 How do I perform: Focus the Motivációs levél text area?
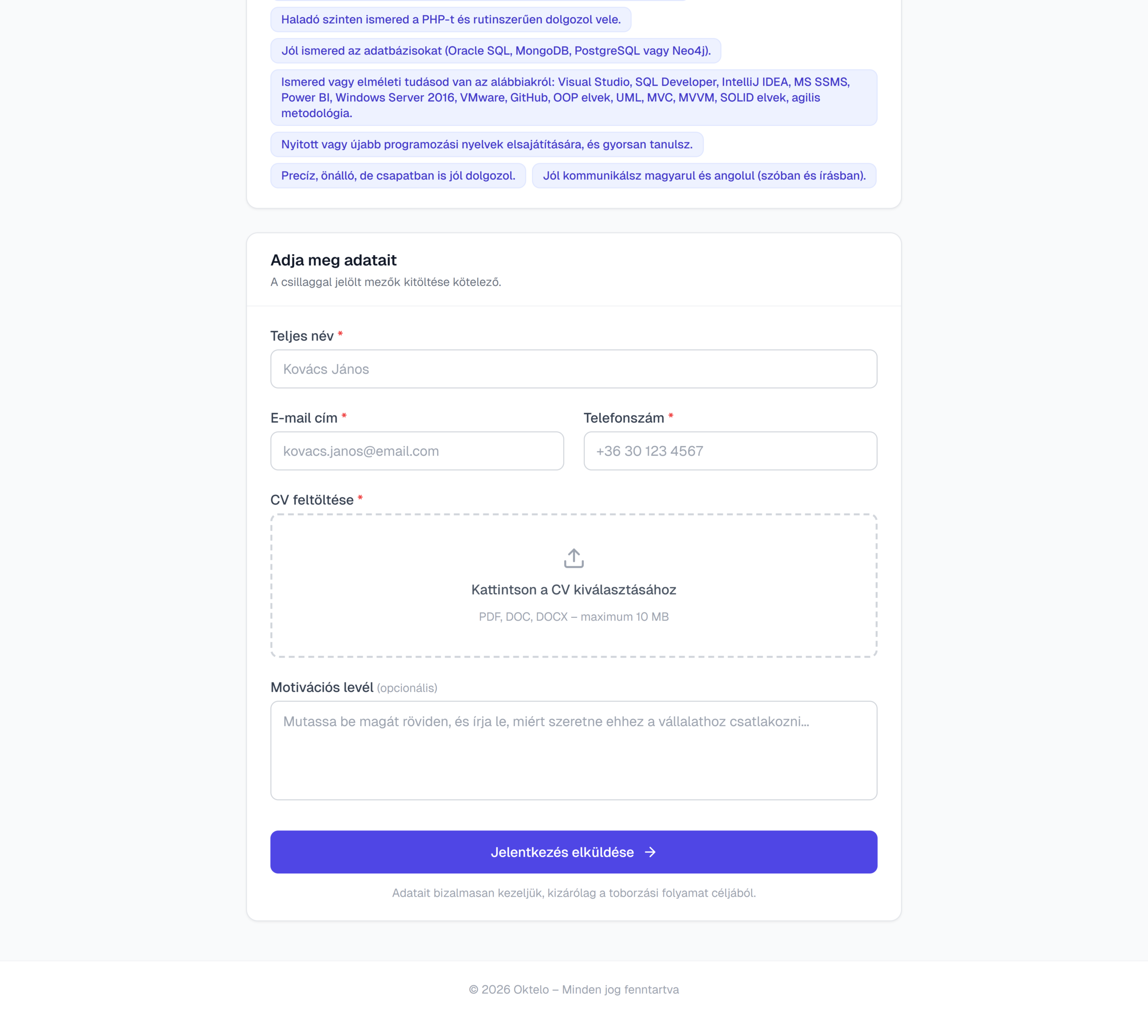pyautogui.click(x=574, y=750)
